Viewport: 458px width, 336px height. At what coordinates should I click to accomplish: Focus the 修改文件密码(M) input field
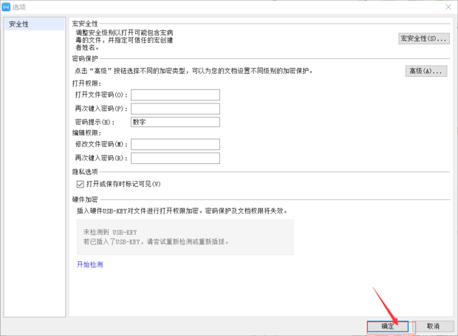[x=175, y=144]
